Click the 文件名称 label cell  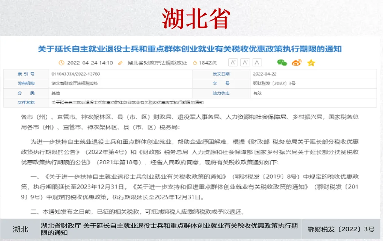(x=26, y=103)
